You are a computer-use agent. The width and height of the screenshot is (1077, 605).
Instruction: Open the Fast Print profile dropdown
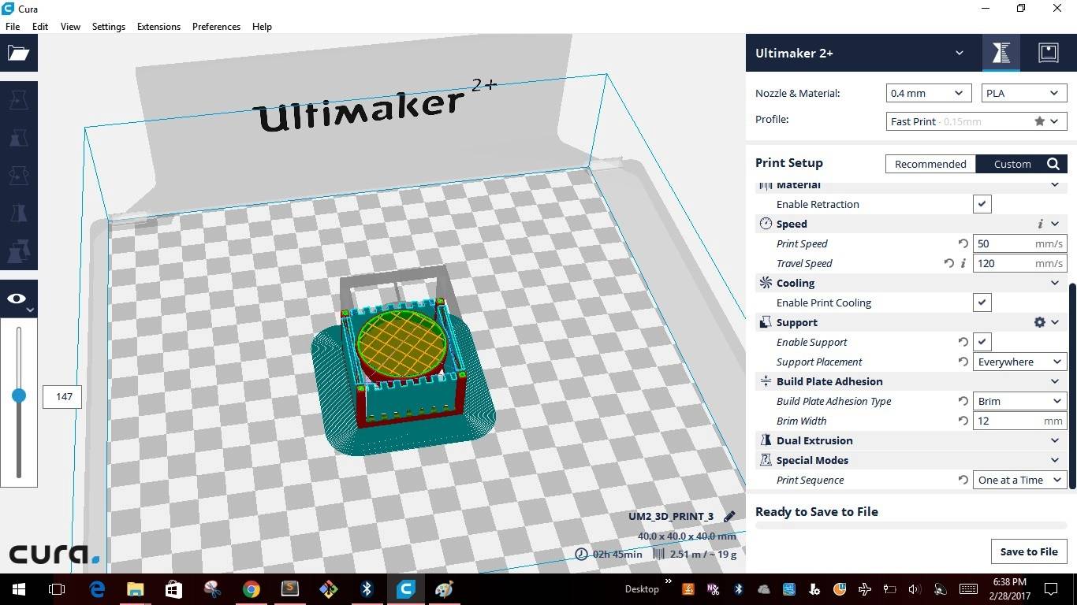[x=976, y=121]
